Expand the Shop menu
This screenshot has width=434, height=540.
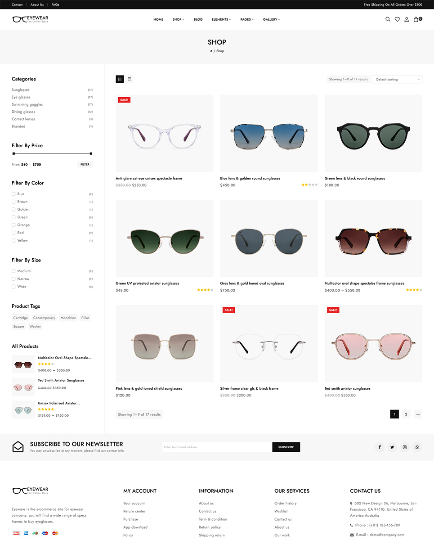coord(178,19)
